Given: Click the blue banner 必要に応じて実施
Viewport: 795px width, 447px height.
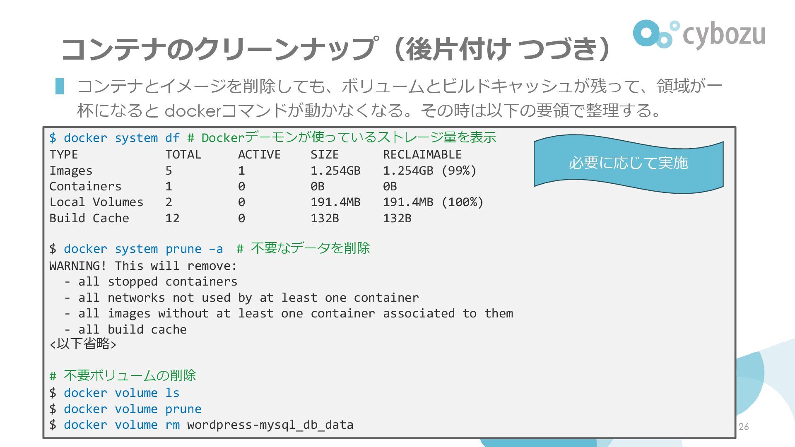Looking at the screenshot, I should pos(629,164).
